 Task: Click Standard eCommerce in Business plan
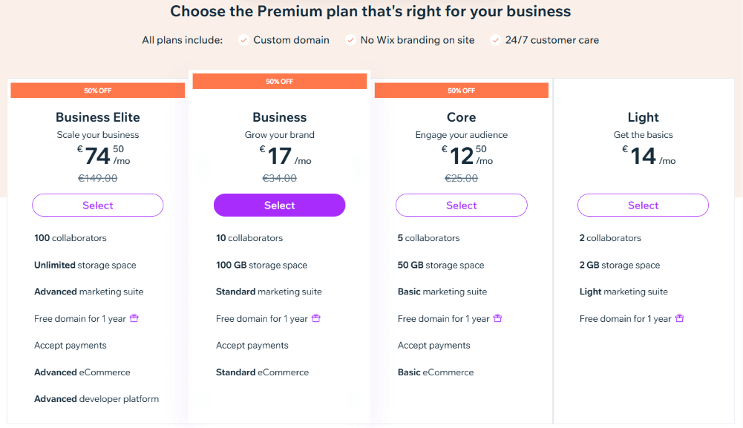262,372
